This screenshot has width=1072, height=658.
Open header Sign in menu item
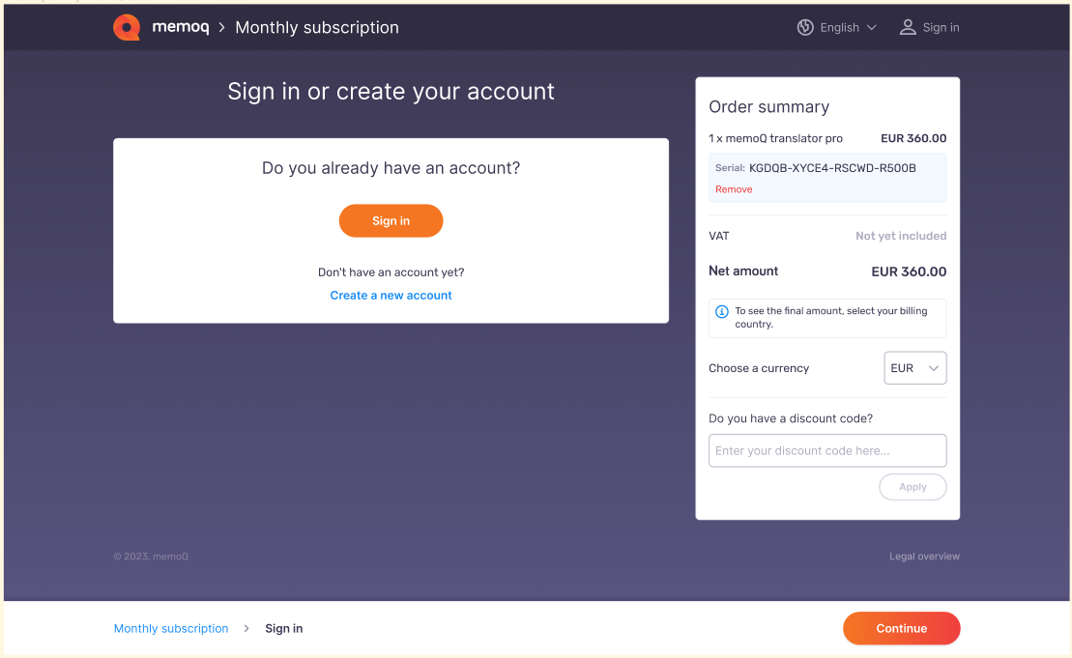point(930,27)
